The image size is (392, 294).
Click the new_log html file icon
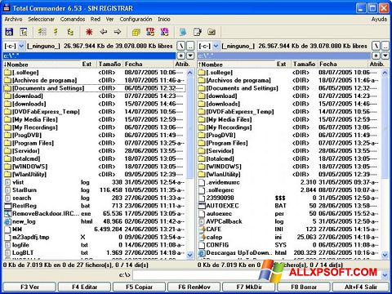(x=7, y=221)
